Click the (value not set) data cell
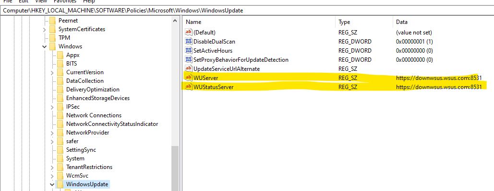 tap(414, 33)
